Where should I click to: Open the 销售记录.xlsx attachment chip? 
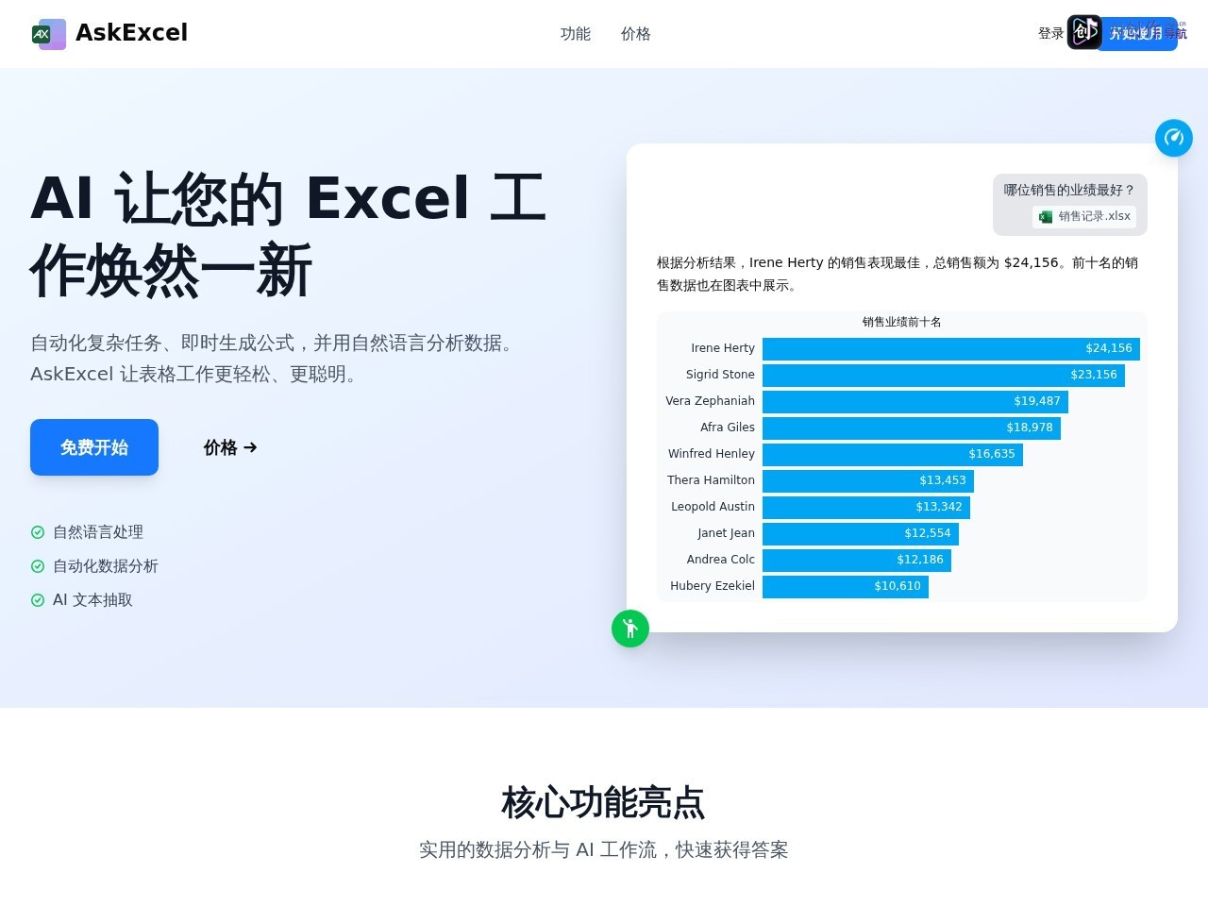point(1084,217)
